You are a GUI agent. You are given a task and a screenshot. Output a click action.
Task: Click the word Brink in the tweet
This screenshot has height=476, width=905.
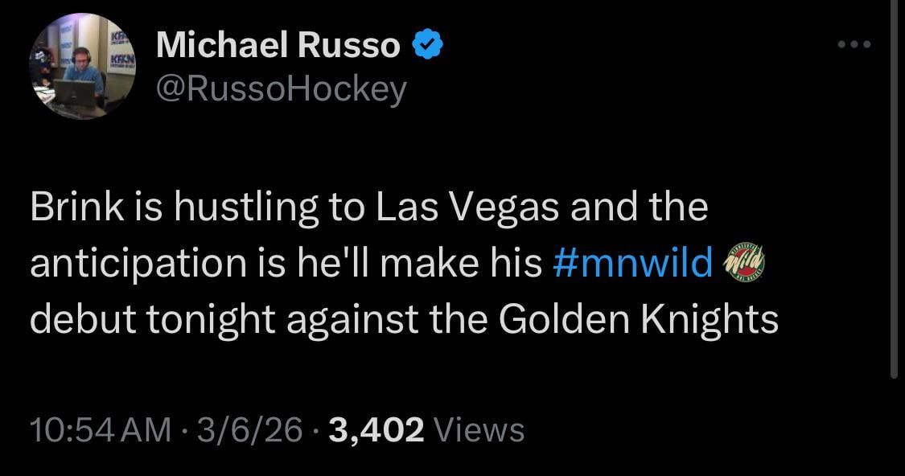(67, 207)
